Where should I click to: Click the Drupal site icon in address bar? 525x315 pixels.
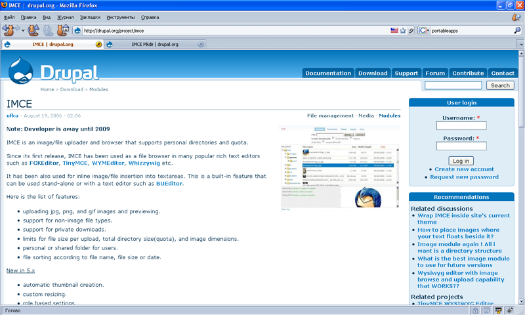77,30
